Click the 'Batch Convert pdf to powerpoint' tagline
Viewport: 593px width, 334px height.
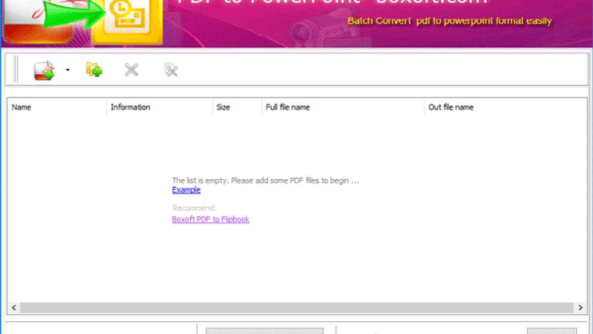point(450,21)
